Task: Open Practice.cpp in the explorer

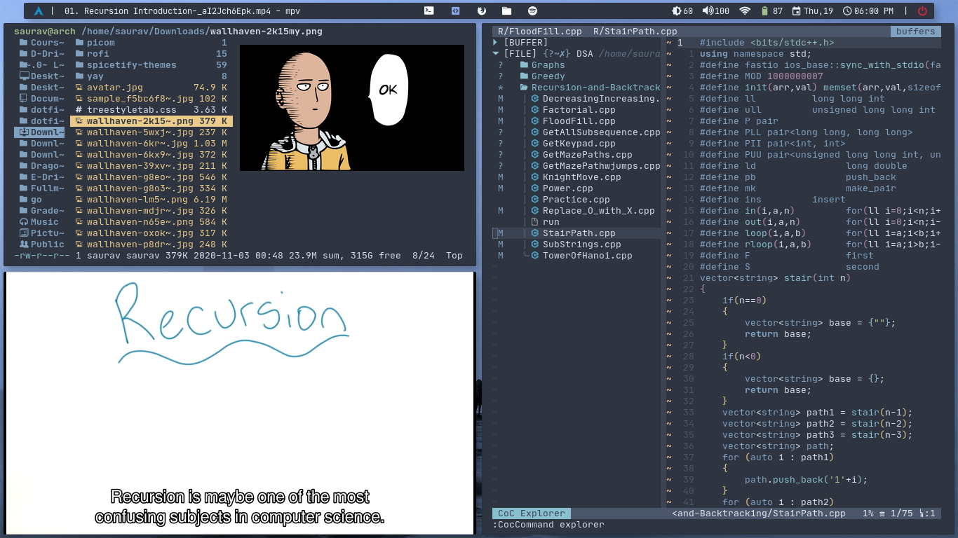Action: [x=576, y=200]
